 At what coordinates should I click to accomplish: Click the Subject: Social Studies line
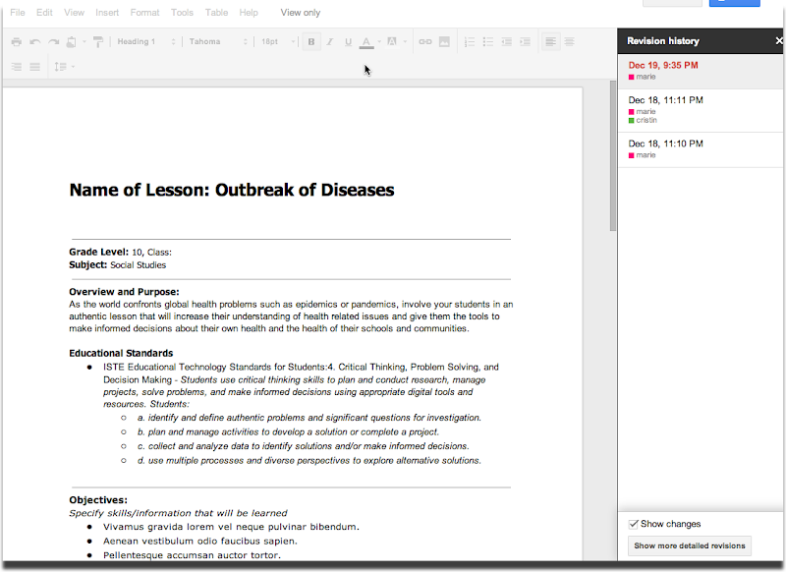pyautogui.click(x=117, y=265)
